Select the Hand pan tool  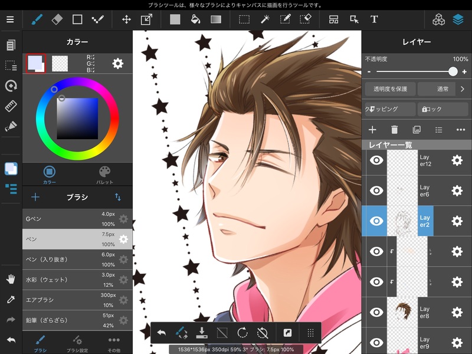click(11, 279)
